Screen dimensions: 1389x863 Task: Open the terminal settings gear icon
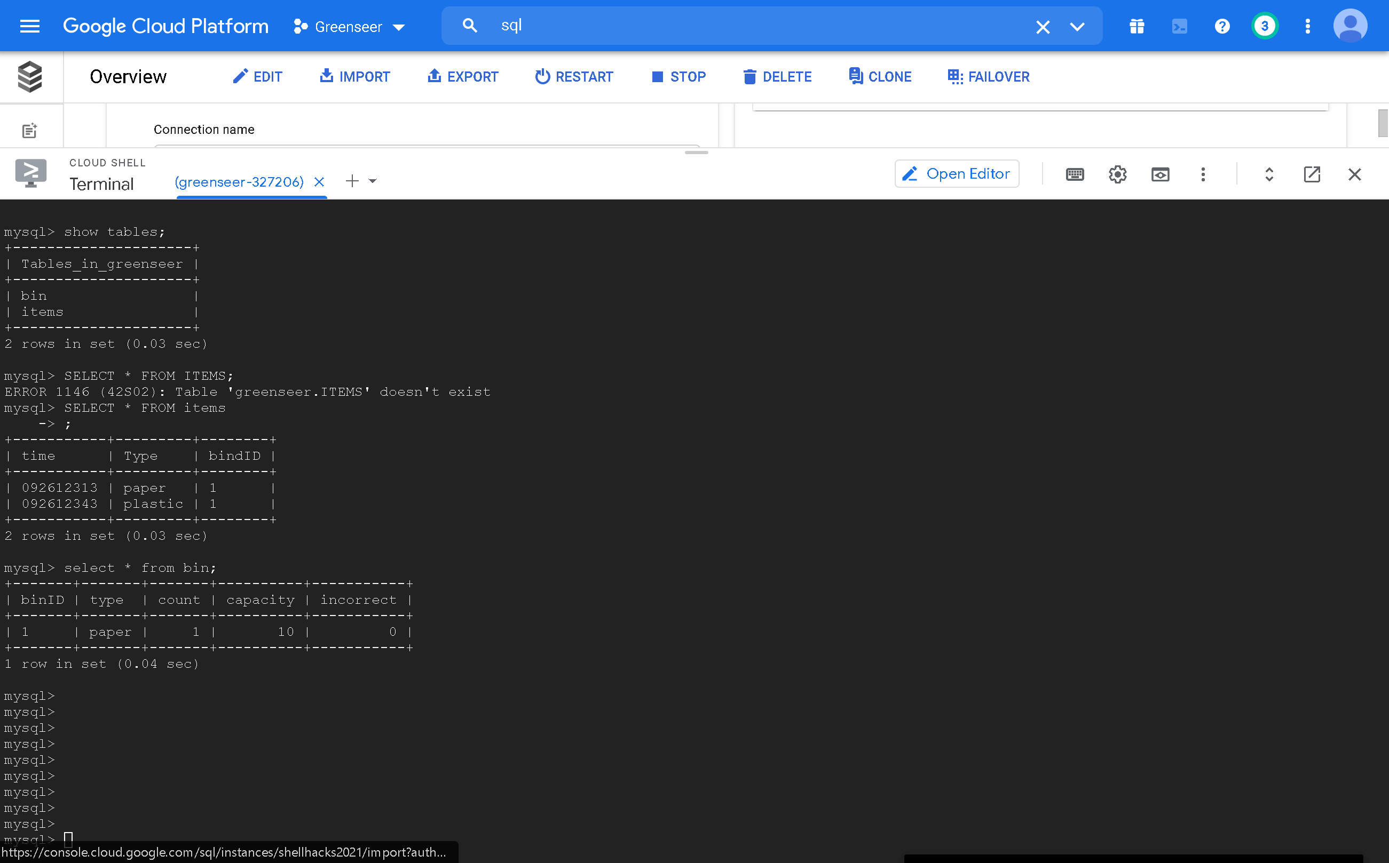click(x=1117, y=174)
